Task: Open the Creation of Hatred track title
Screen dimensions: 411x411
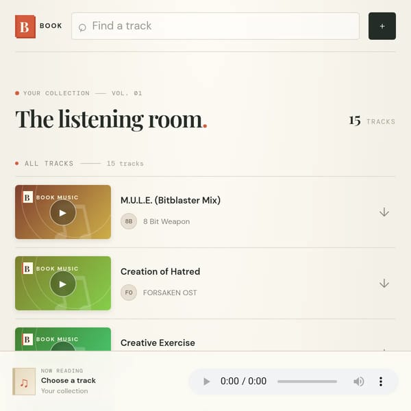Action: click(x=160, y=271)
